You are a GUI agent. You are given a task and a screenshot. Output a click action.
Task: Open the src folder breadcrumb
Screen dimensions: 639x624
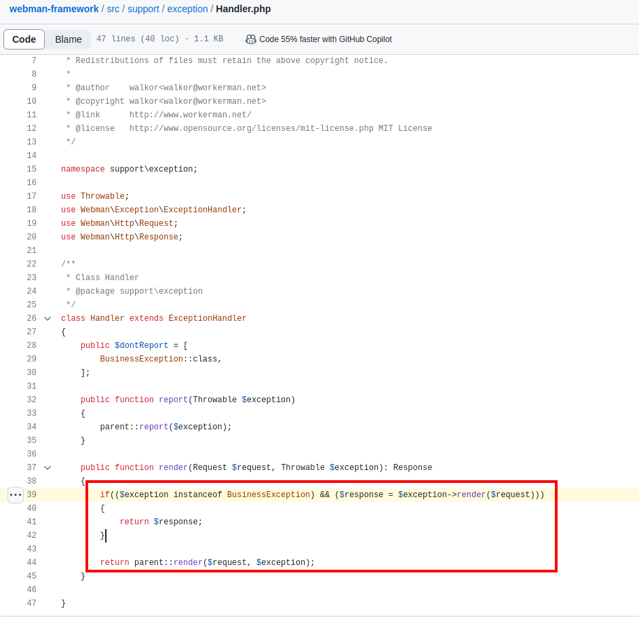[x=113, y=9]
